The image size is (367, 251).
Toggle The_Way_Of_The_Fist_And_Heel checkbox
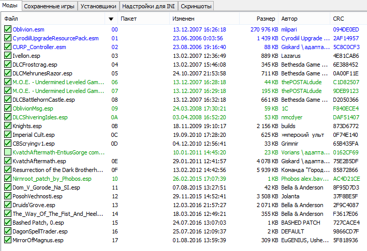(x=8, y=214)
